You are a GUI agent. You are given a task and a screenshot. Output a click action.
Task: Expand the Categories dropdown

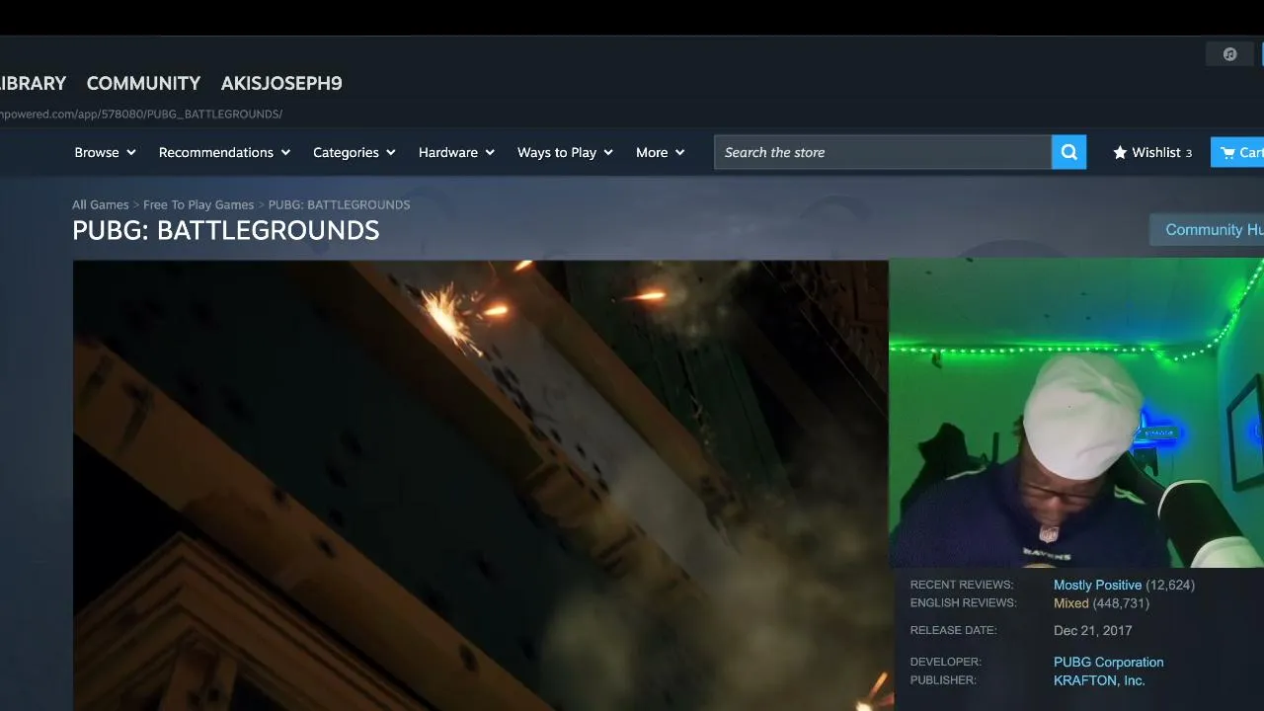point(355,152)
